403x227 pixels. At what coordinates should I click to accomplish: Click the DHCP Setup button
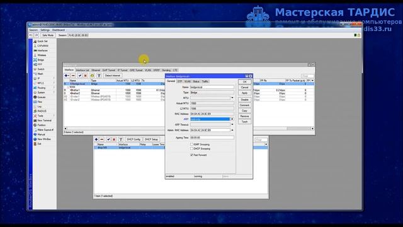[x=151, y=139]
